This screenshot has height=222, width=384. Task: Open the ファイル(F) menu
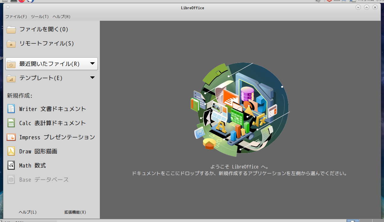tap(16, 17)
